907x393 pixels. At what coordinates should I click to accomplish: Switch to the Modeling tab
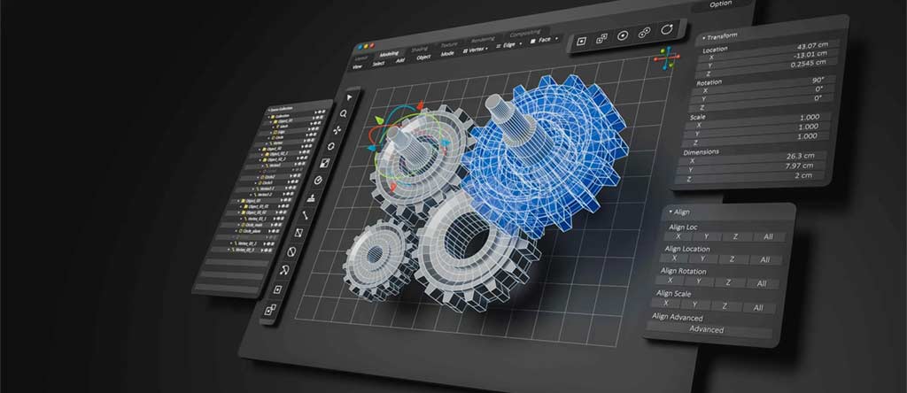390,53
